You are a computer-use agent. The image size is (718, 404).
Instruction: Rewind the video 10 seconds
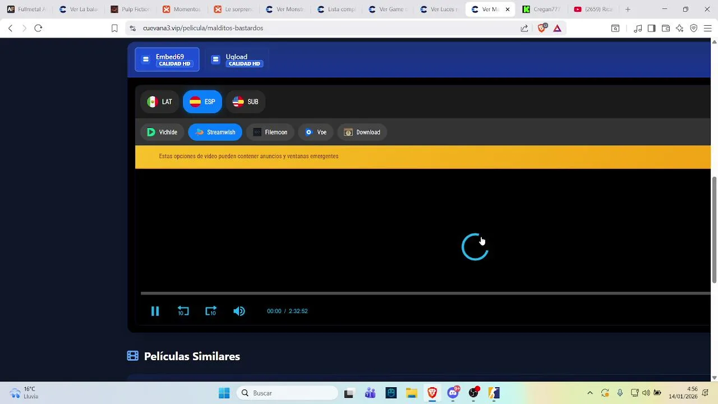183,311
